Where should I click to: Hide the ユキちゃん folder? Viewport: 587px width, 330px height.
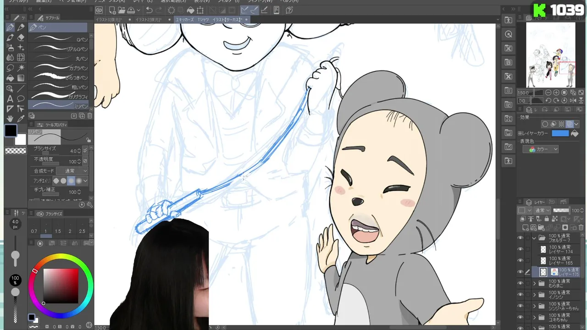(x=520, y=317)
